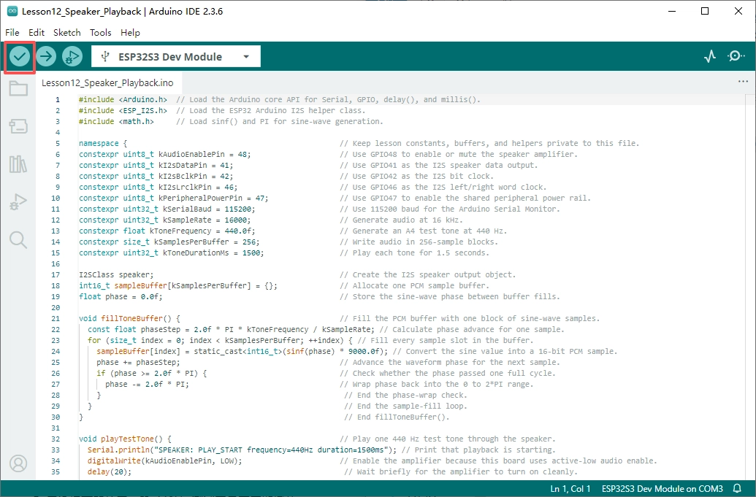Click comment 'Create the I2S speaker output object.'
Viewport: 756px width, 497px height.
click(x=427, y=275)
